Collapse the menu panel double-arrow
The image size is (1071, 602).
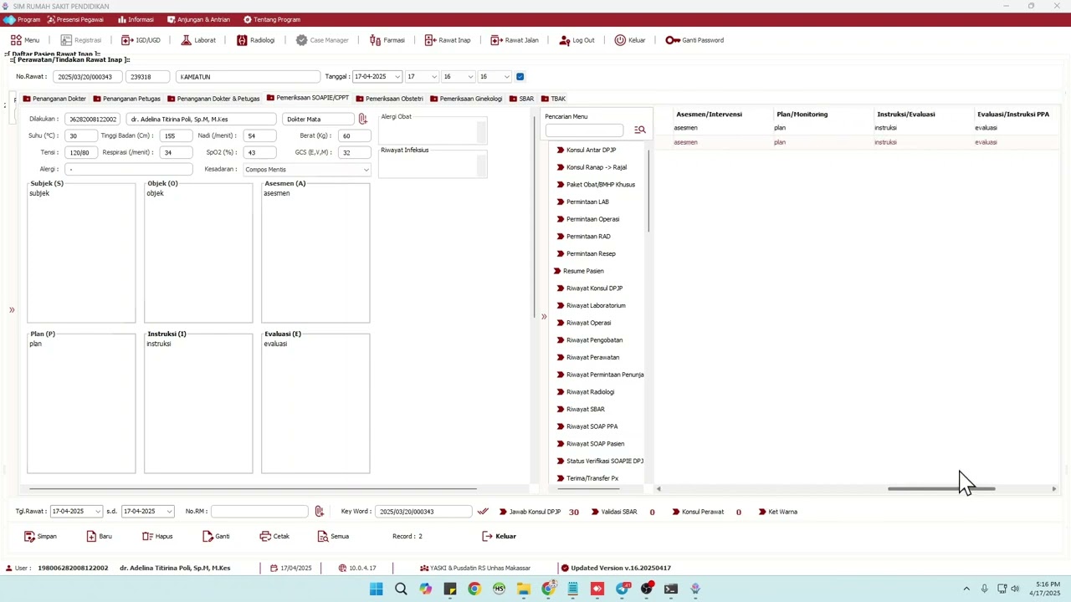tap(544, 316)
